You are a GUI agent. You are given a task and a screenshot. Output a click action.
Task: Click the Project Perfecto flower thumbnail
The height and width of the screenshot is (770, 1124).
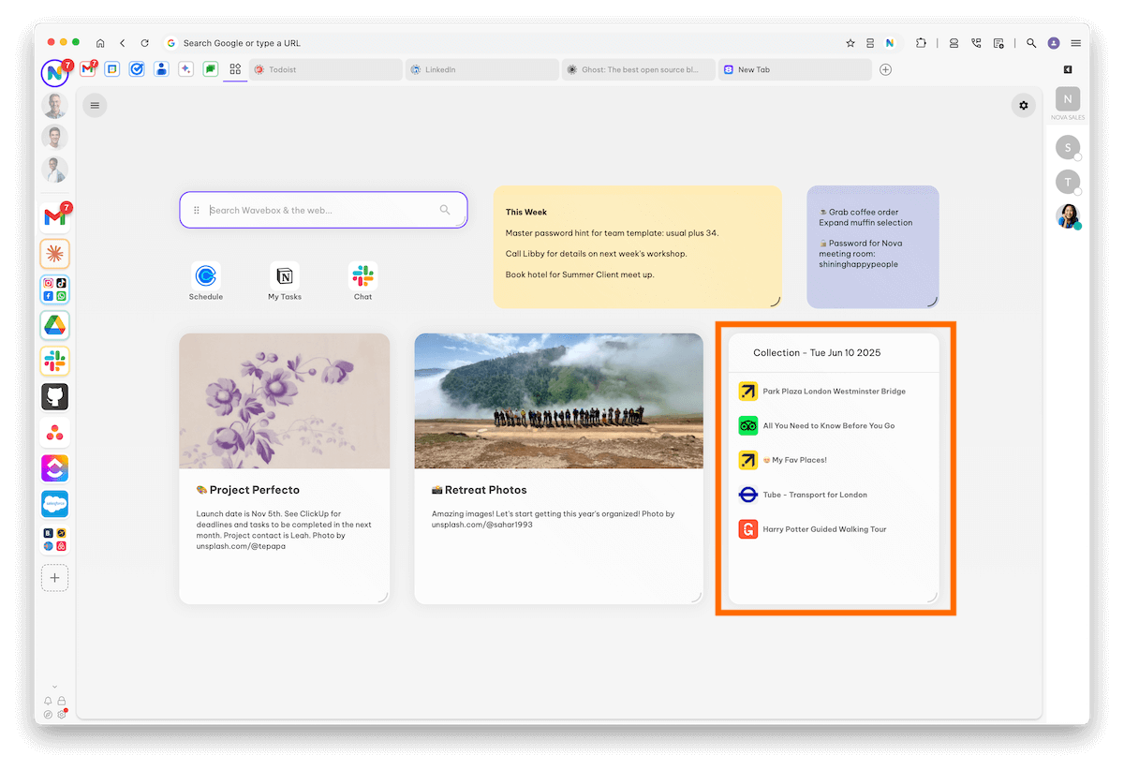point(285,401)
